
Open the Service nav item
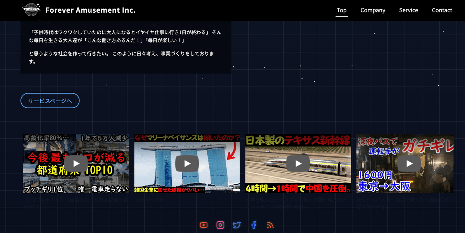[408, 10]
